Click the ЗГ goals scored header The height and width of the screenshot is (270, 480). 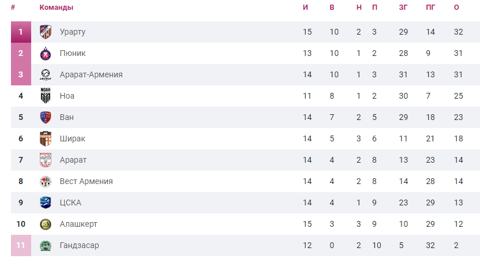pos(403,7)
